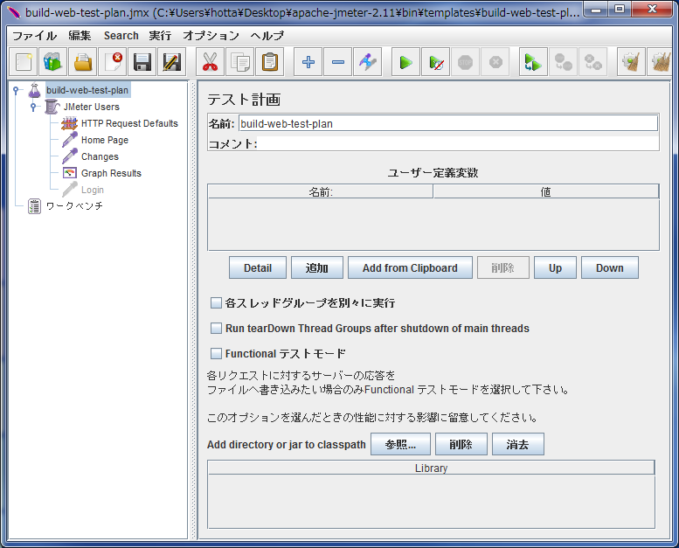Click the 追加 button for variables
The image size is (679, 548).
(317, 267)
